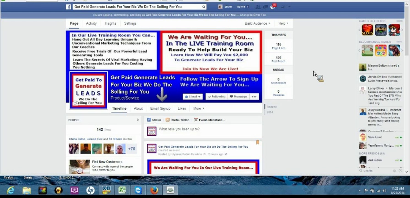Expand Help dropdown
Viewport: 410px width, 198px height.
point(283,23)
